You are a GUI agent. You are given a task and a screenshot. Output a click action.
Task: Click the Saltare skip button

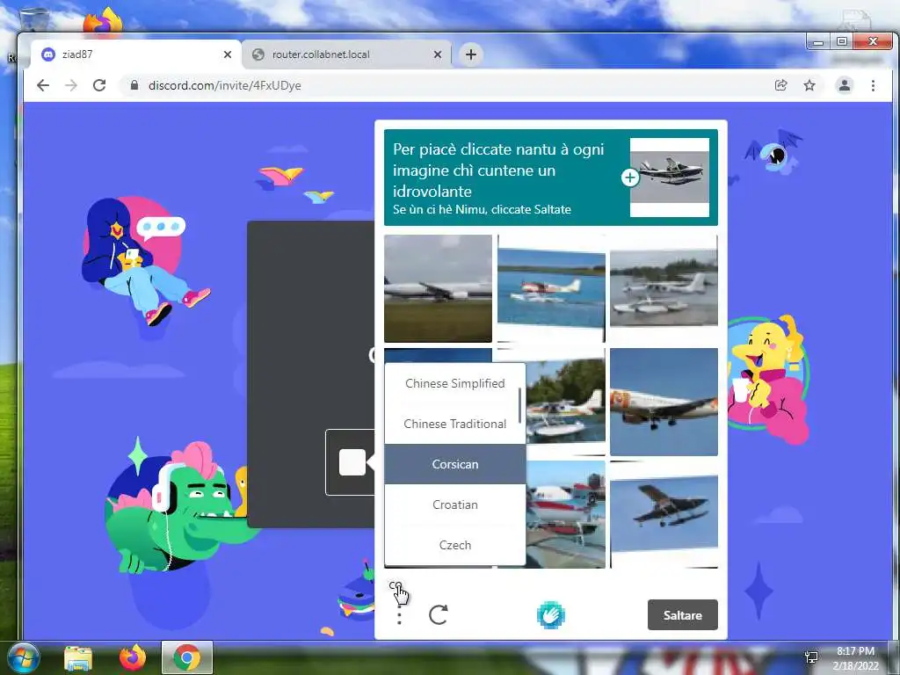point(682,614)
